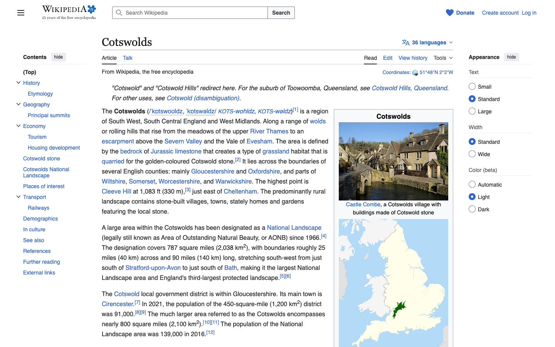Follow the Cotswold Hills, Queensland link
Viewport: 555px width, 347px height.
point(410,88)
